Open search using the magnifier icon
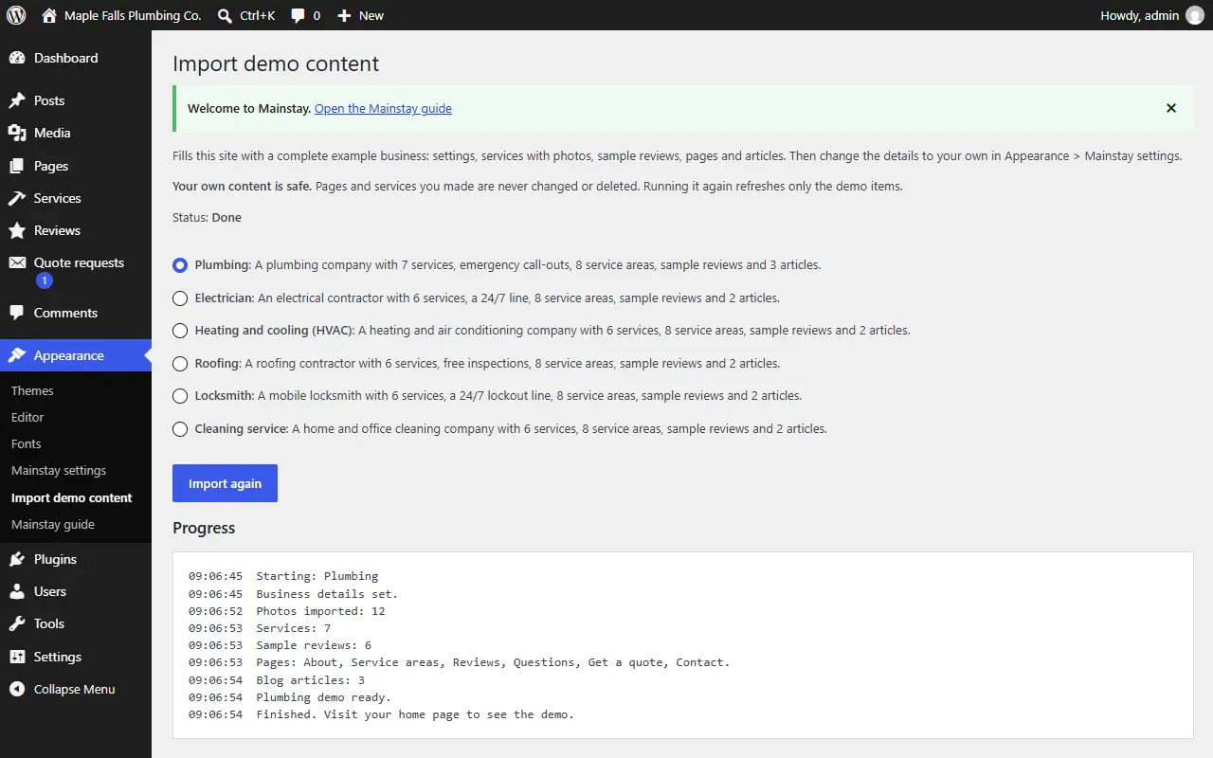 (x=225, y=15)
